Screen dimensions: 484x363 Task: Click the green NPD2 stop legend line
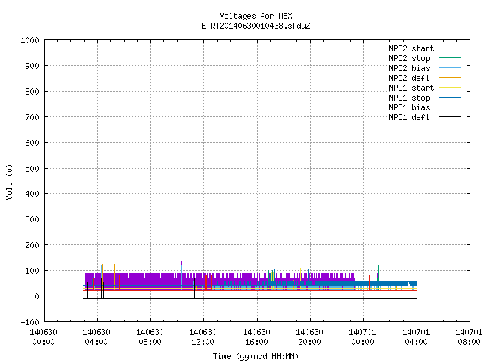click(x=450, y=58)
